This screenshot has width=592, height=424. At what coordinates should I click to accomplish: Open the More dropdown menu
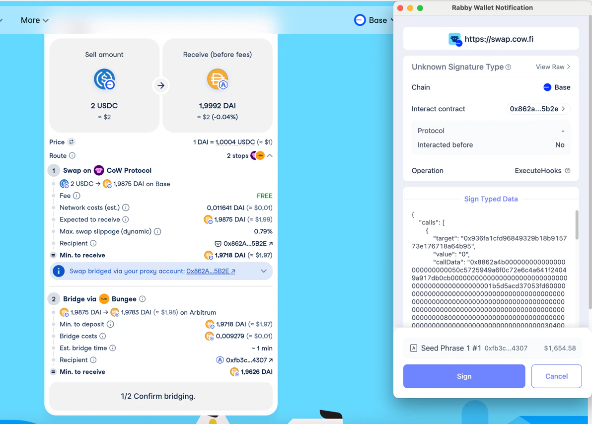tap(34, 20)
